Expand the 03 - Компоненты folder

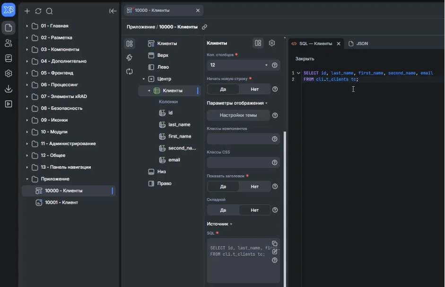tap(27, 49)
